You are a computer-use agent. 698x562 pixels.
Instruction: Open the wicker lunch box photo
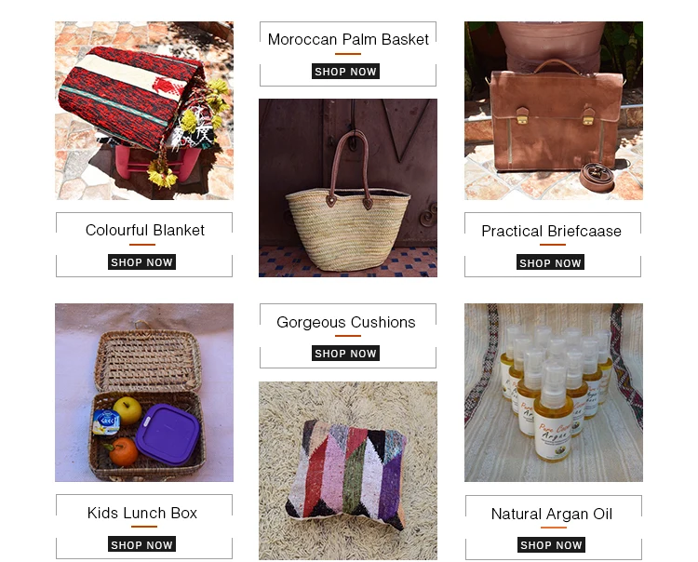coord(144,393)
